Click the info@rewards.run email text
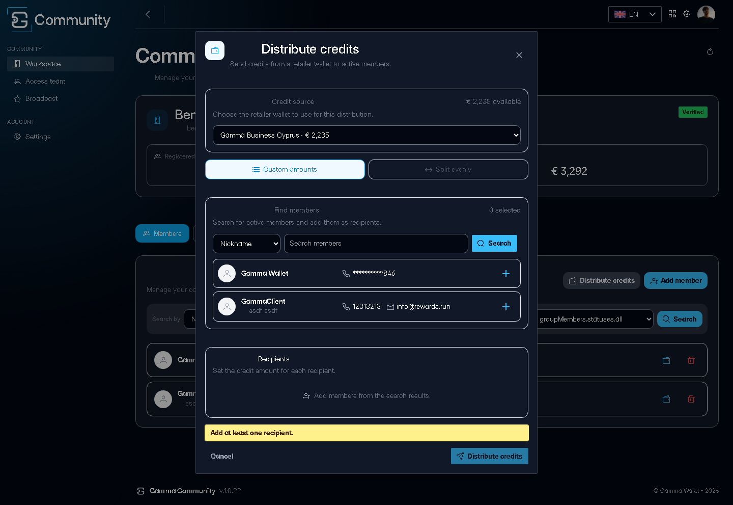 (424, 307)
